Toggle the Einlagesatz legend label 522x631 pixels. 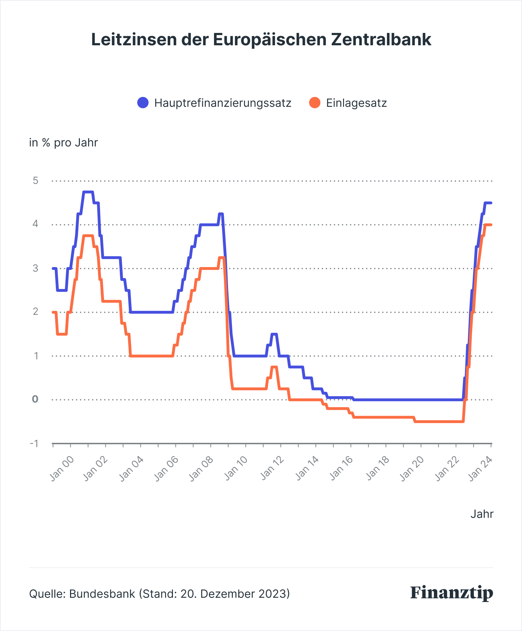click(x=356, y=103)
